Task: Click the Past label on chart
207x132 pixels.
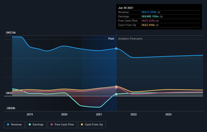Action: (111, 39)
